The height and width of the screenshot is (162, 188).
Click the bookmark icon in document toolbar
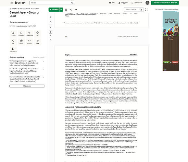(66, 10)
